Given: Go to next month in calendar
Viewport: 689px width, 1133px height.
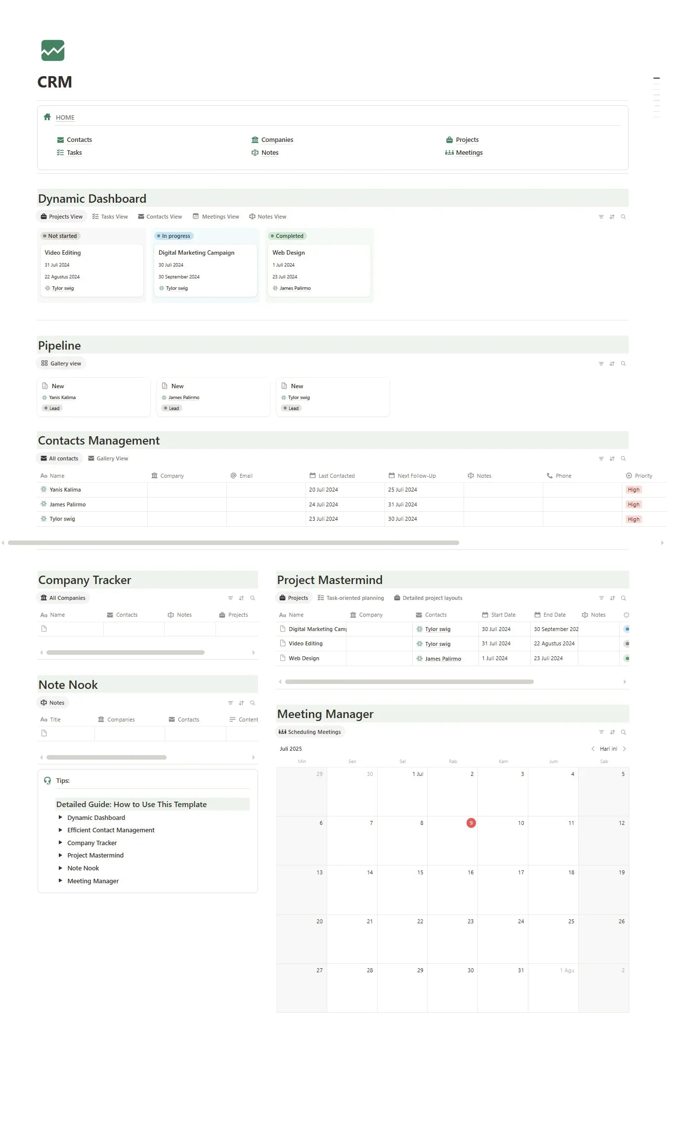Looking at the screenshot, I should [x=624, y=749].
